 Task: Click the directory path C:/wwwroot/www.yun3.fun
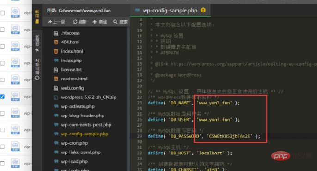[85, 11]
